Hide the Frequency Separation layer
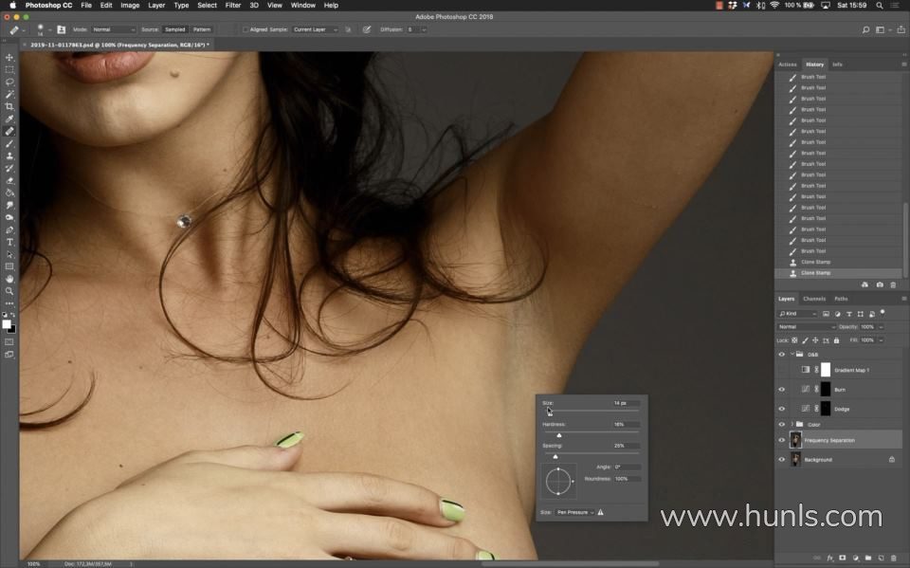 782,440
